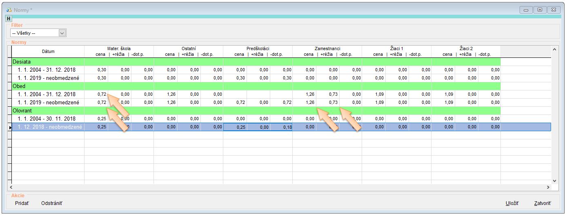Click the Dátum column header

tap(48, 51)
